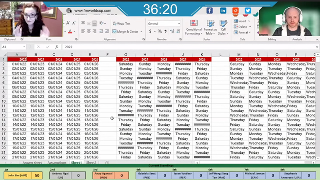Apply the accounting dollar format
The image size is (320, 180).
150,32
